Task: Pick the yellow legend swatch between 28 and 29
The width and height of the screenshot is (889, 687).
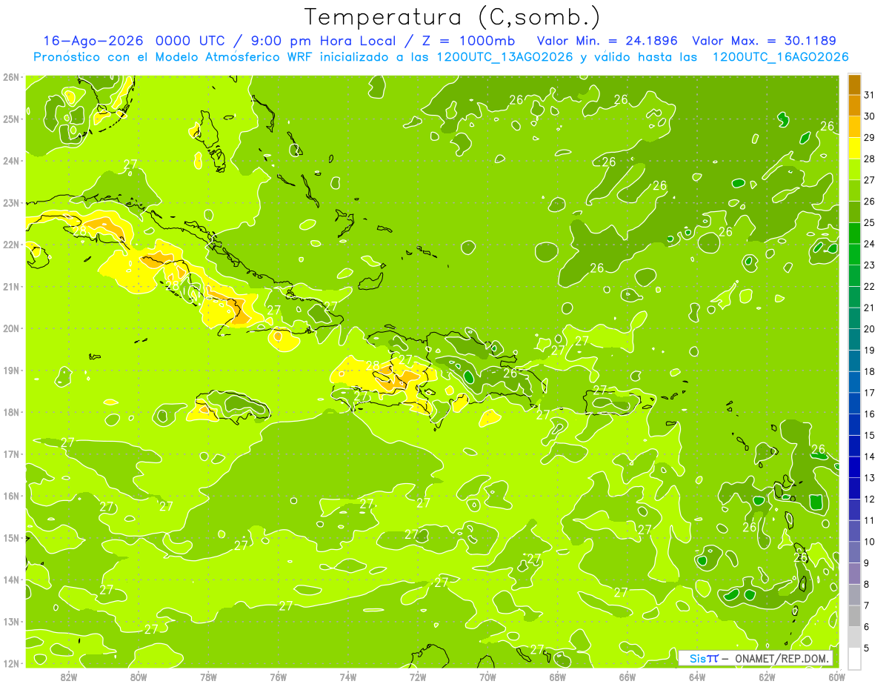Action: 854,147
